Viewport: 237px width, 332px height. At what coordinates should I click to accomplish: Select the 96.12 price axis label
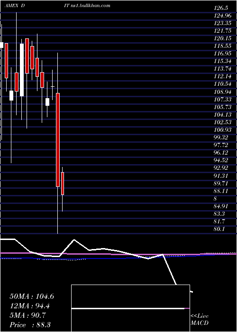(x=221, y=153)
